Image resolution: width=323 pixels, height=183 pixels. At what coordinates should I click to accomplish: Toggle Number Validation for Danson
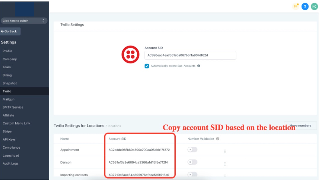point(193,162)
